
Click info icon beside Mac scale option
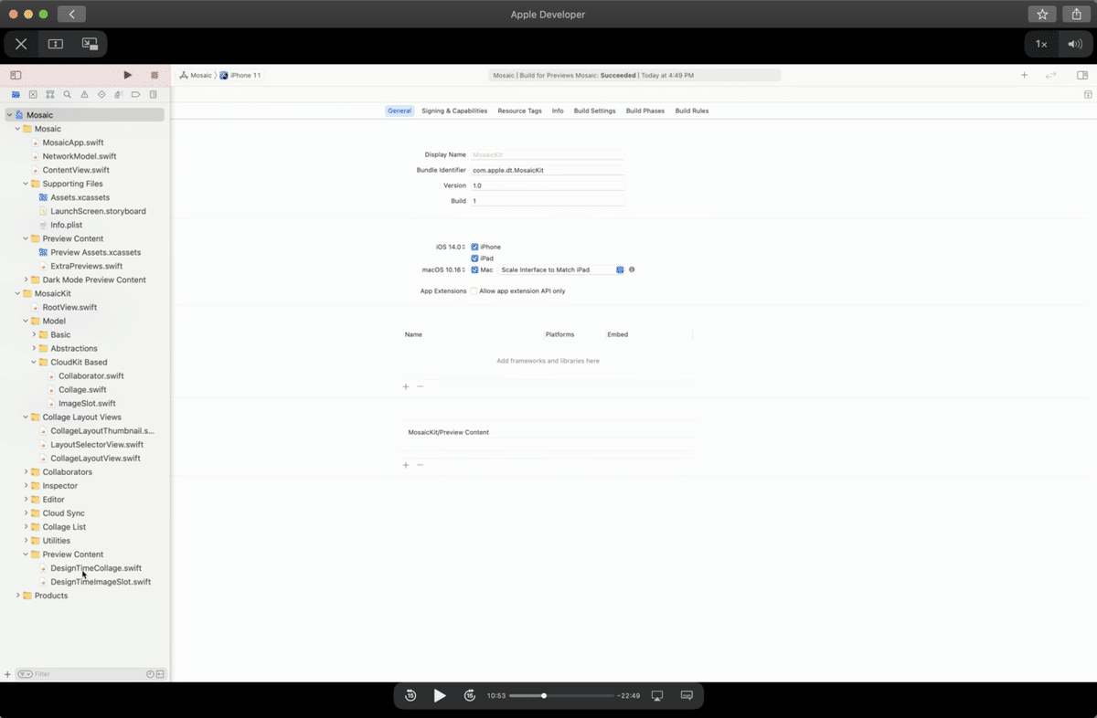coord(632,270)
